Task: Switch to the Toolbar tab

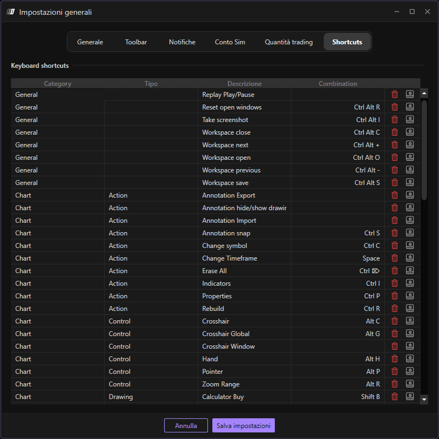Action: tap(136, 42)
